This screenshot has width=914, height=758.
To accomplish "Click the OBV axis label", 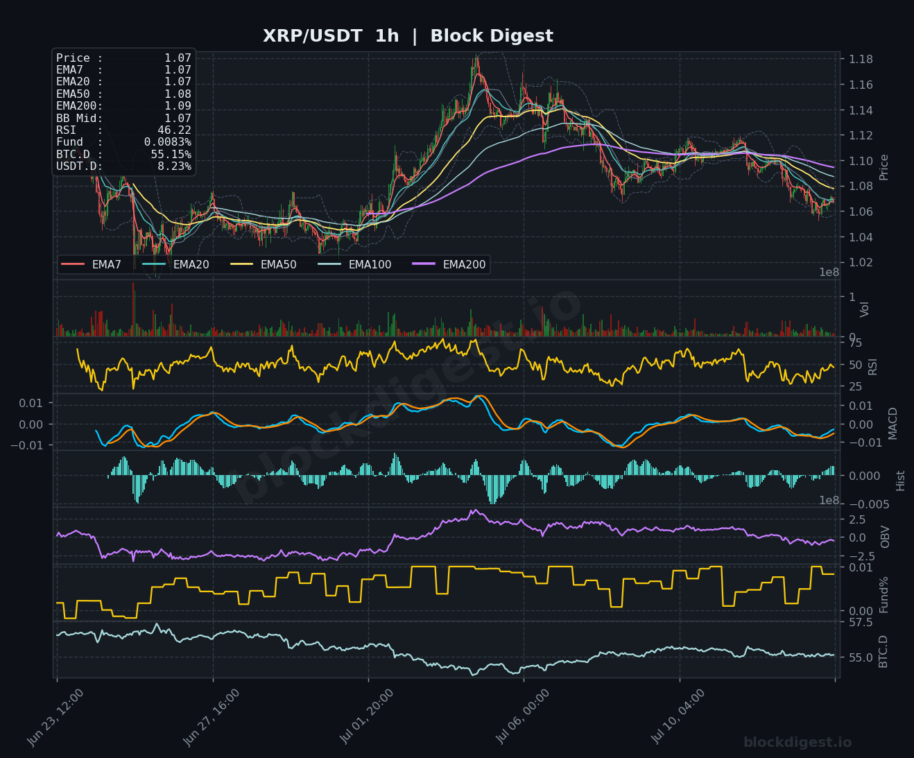I will (x=884, y=537).
